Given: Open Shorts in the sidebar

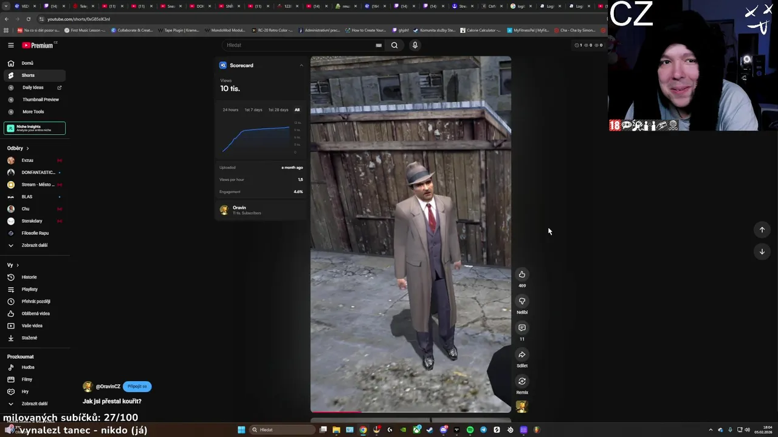Looking at the screenshot, I should click(x=35, y=75).
